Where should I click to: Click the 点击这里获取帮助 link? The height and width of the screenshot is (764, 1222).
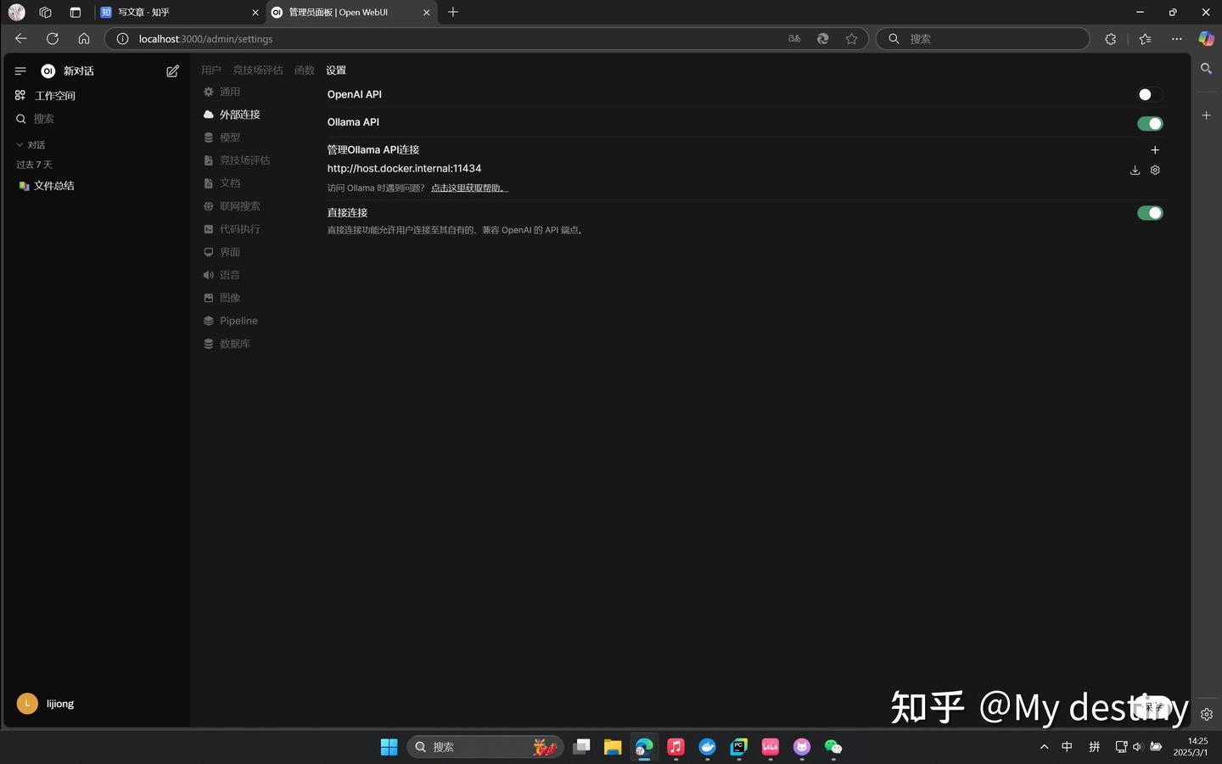(x=468, y=188)
